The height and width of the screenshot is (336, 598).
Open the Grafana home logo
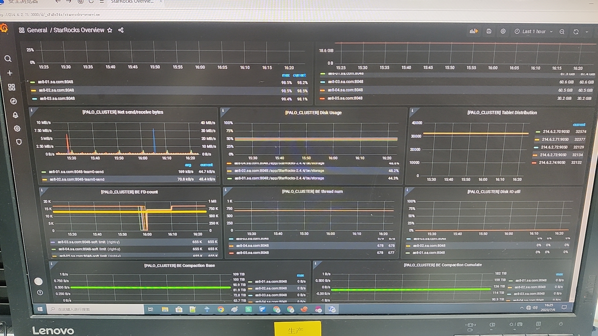pos(4,29)
